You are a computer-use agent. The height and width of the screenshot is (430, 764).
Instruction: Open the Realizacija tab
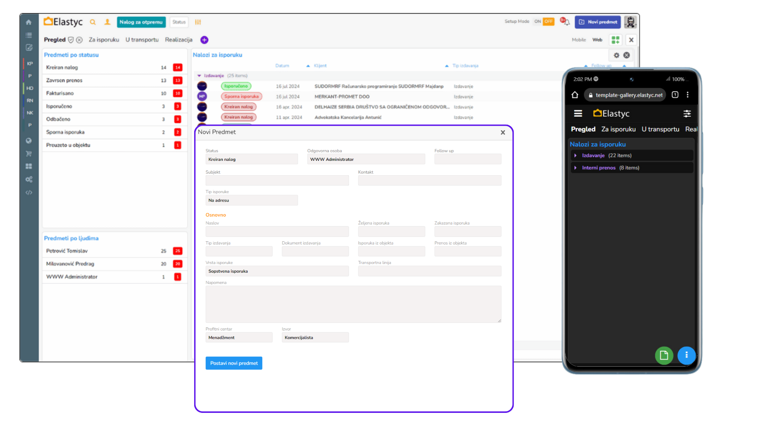pyautogui.click(x=179, y=40)
